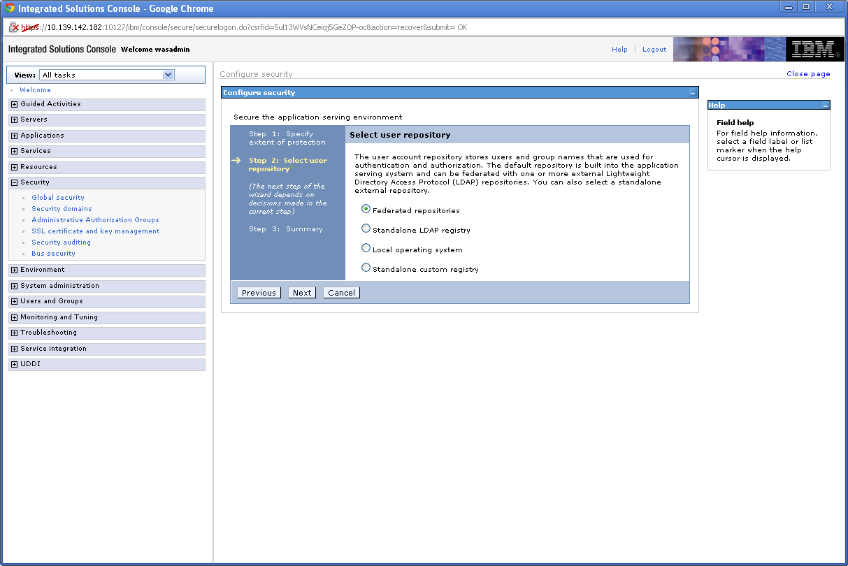Open Security auditing link
The width and height of the screenshot is (848, 566).
tap(61, 242)
